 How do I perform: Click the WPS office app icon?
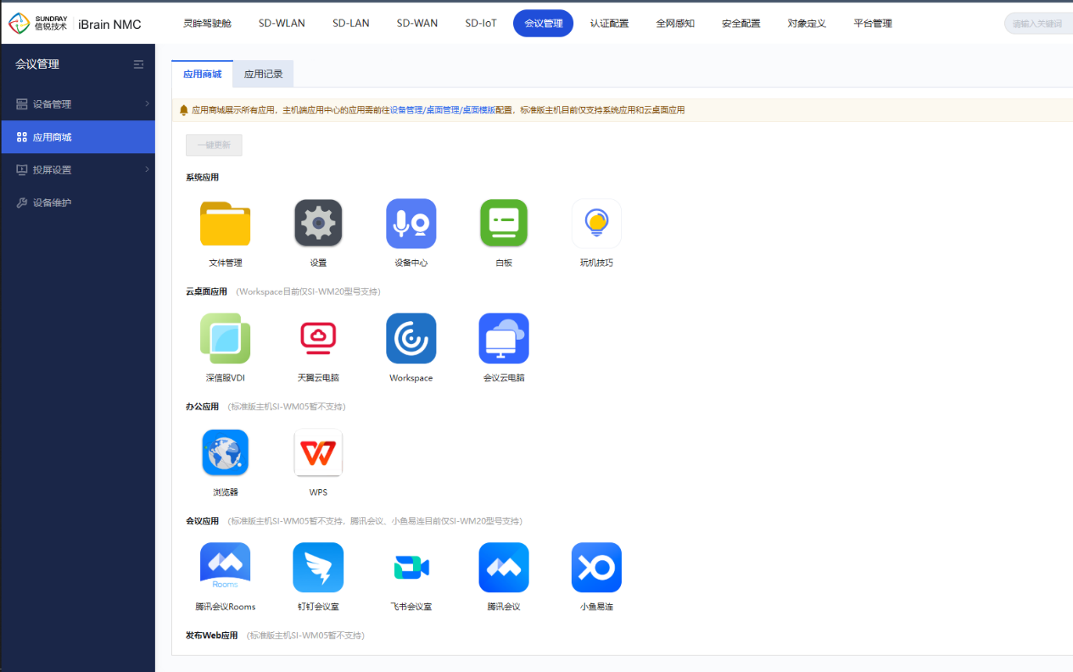coord(318,453)
